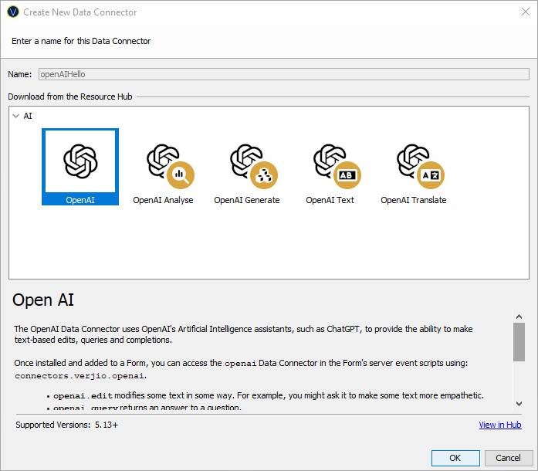The image size is (538, 471).
Task: Open the View in Hub link
Action: [x=499, y=425]
